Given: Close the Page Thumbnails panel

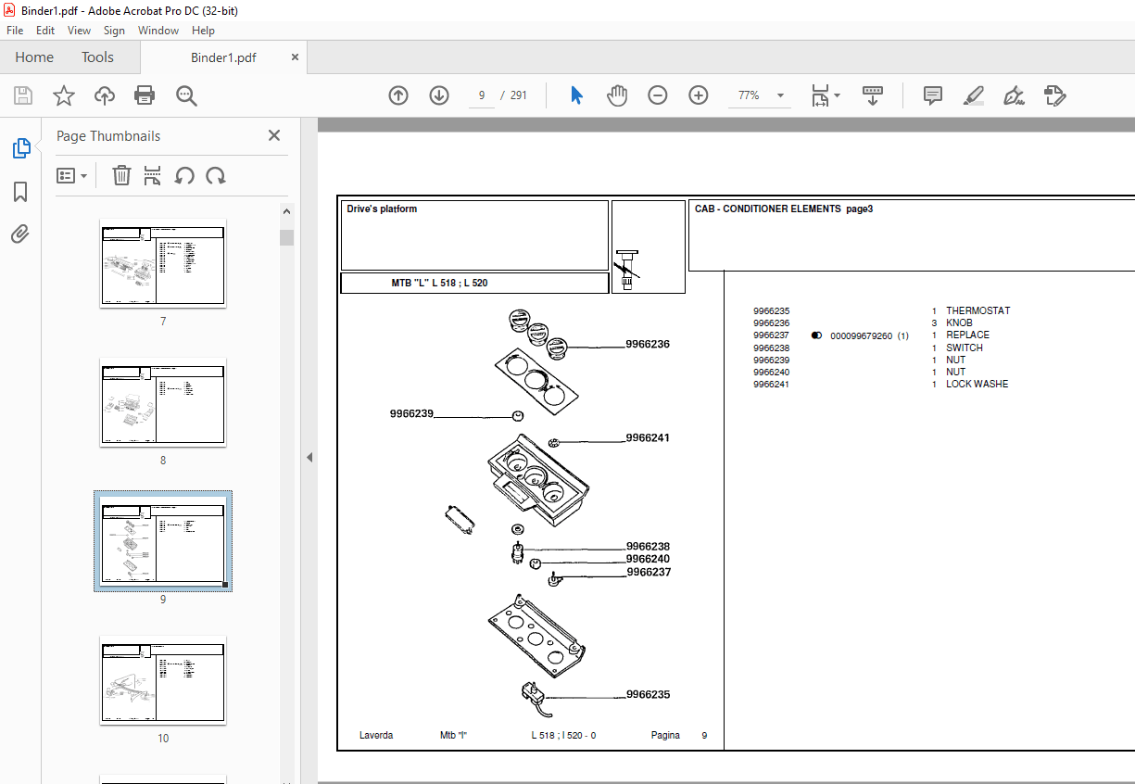Looking at the screenshot, I should click(274, 135).
